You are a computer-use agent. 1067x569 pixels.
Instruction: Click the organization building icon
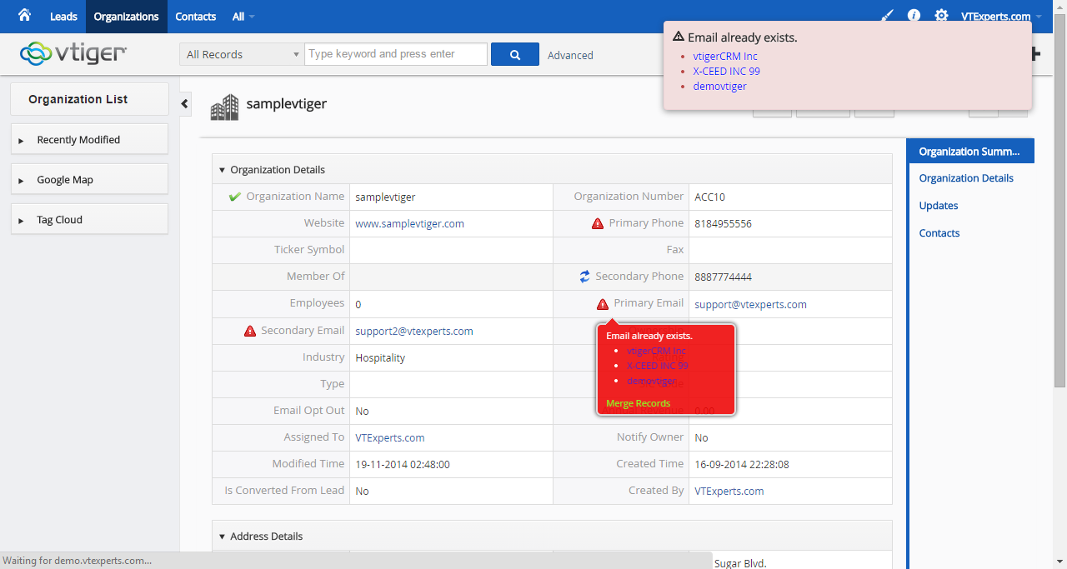224,107
